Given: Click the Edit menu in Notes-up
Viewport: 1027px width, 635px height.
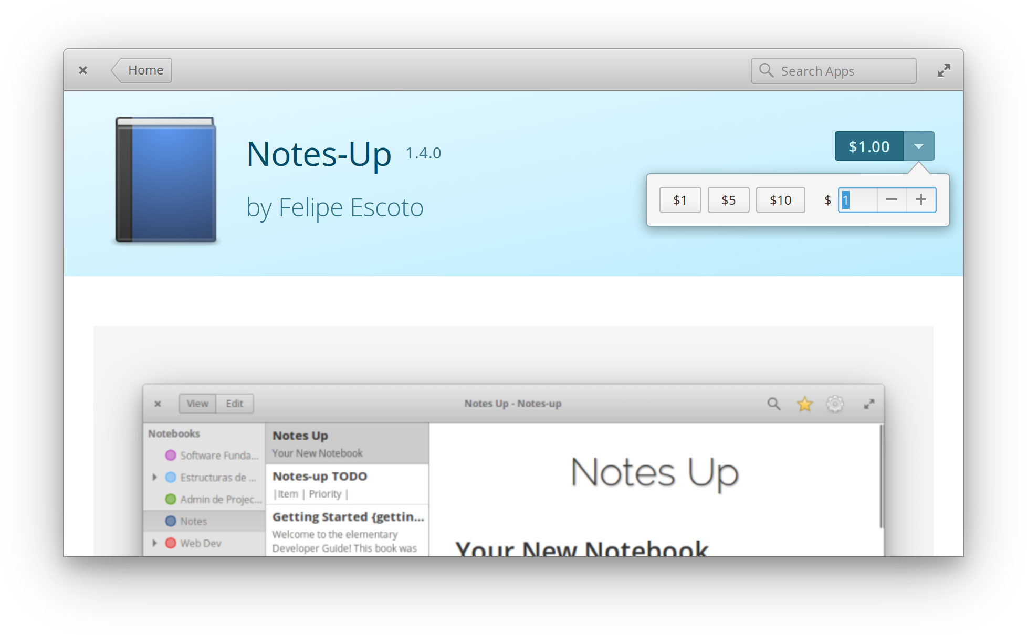Looking at the screenshot, I should (x=235, y=403).
